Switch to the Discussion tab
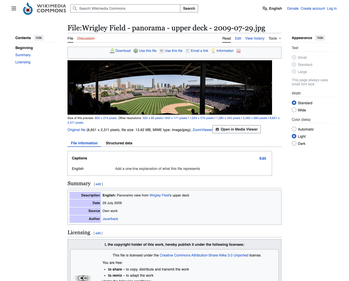Viewport: 349px width, 281px height. pyautogui.click(x=86, y=38)
